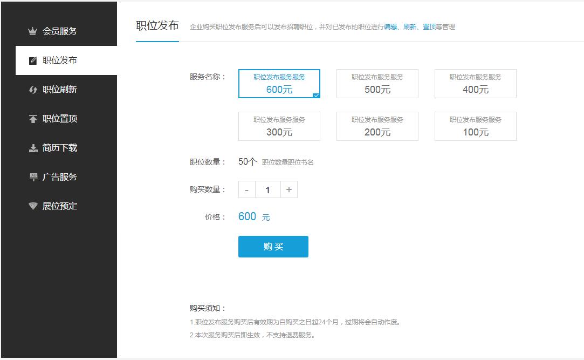Increase purchase quantity with plus button
Viewport: 584px width, 360px height.
click(x=290, y=189)
